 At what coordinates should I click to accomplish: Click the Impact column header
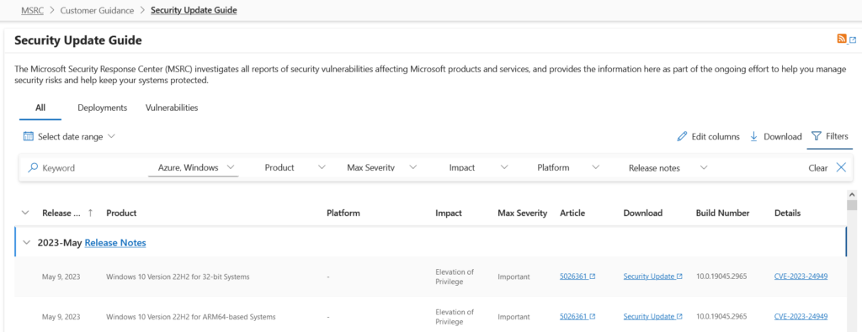pyautogui.click(x=449, y=213)
